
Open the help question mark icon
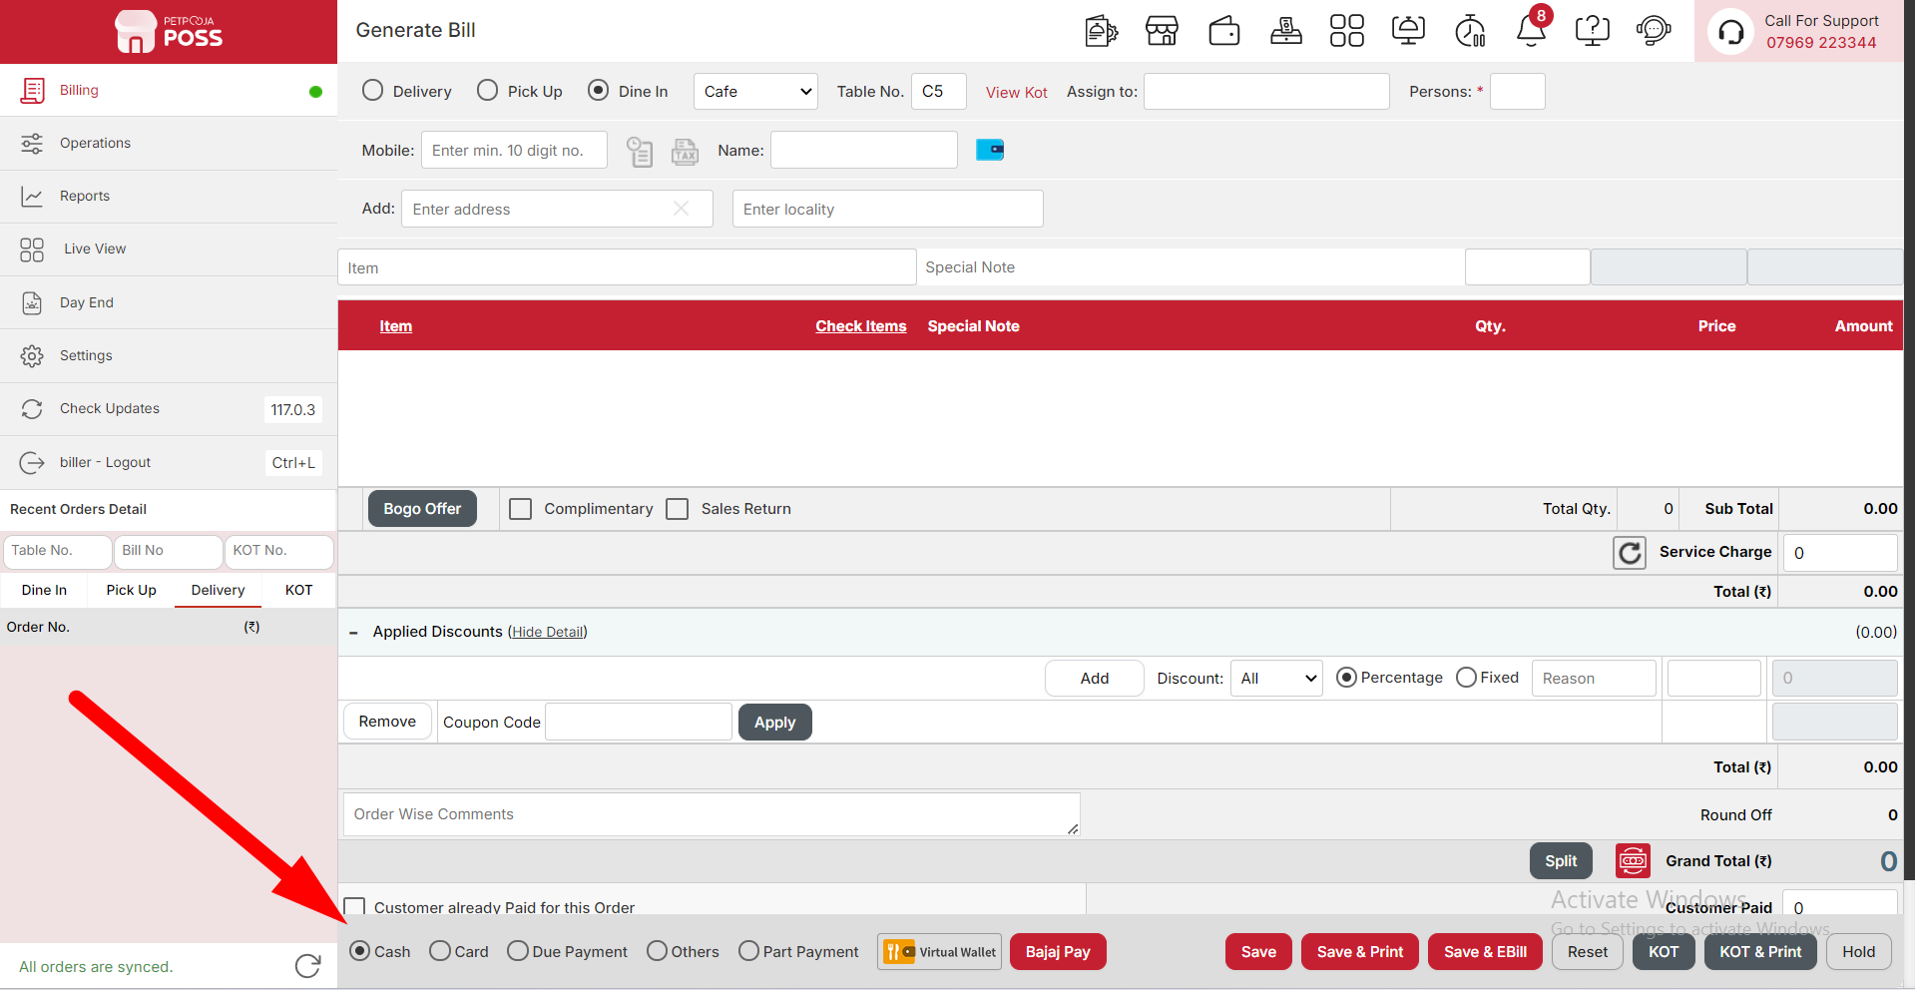click(x=1593, y=31)
